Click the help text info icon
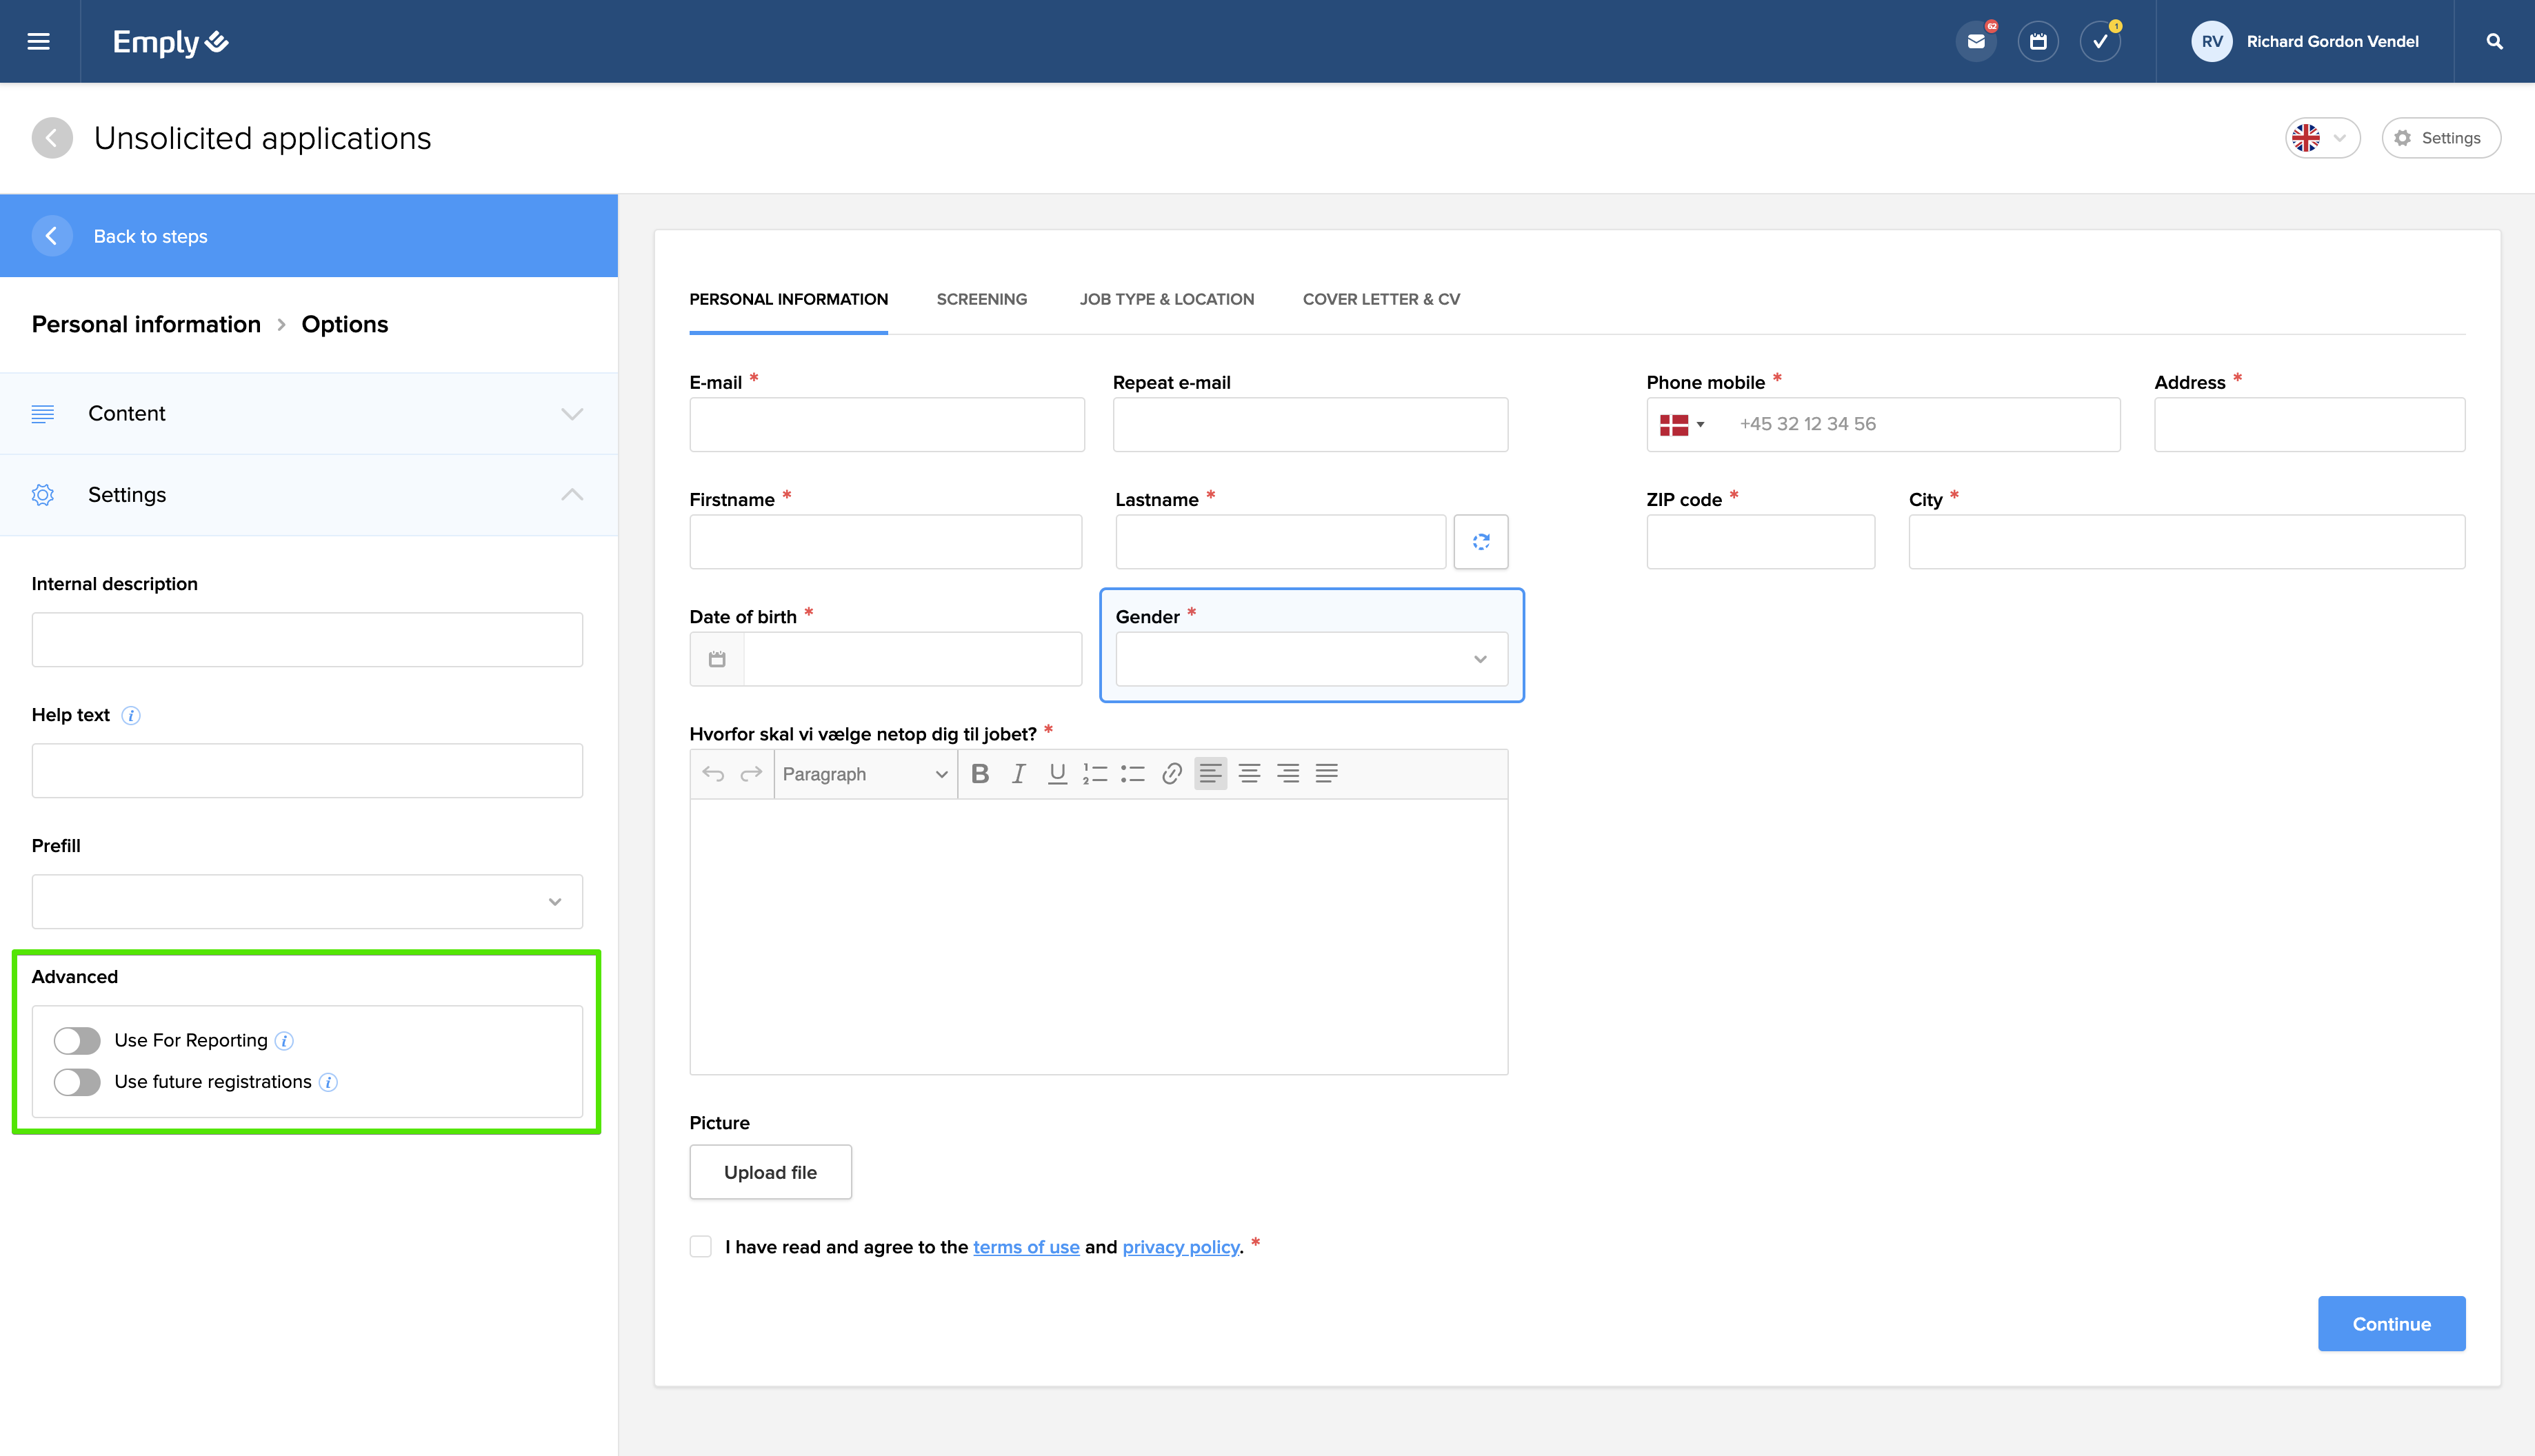The height and width of the screenshot is (1456, 2535). (131, 715)
